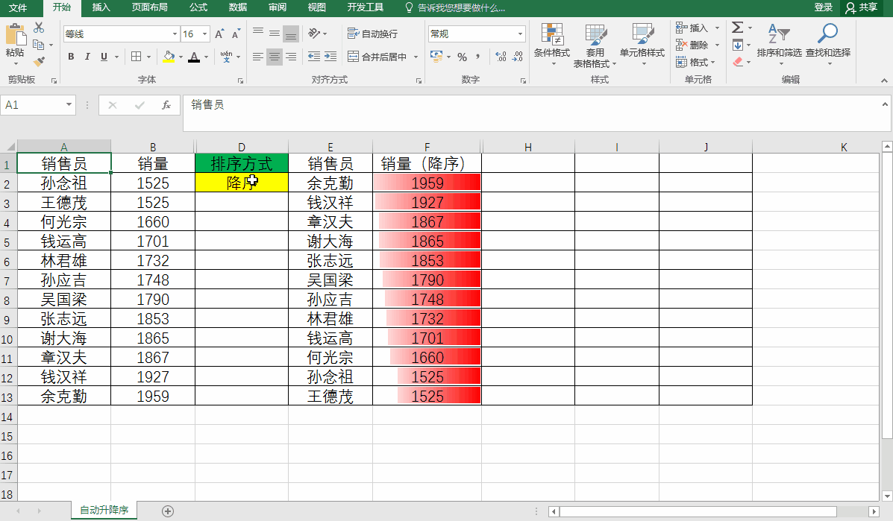This screenshot has height=521, width=893.
Task: Apply the borders icon
Action: pos(136,57)
